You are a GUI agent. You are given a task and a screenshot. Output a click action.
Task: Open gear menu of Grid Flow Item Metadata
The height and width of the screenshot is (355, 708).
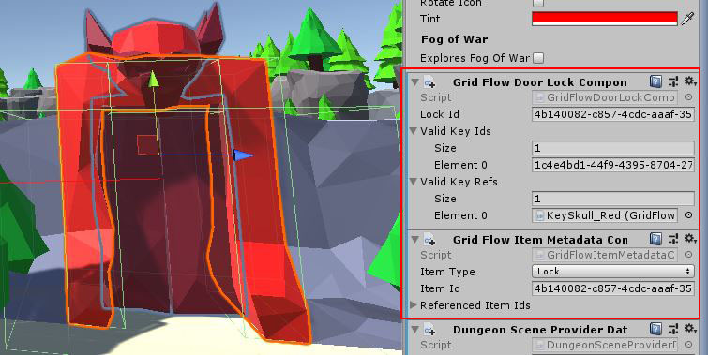click(x=690, y=240)
